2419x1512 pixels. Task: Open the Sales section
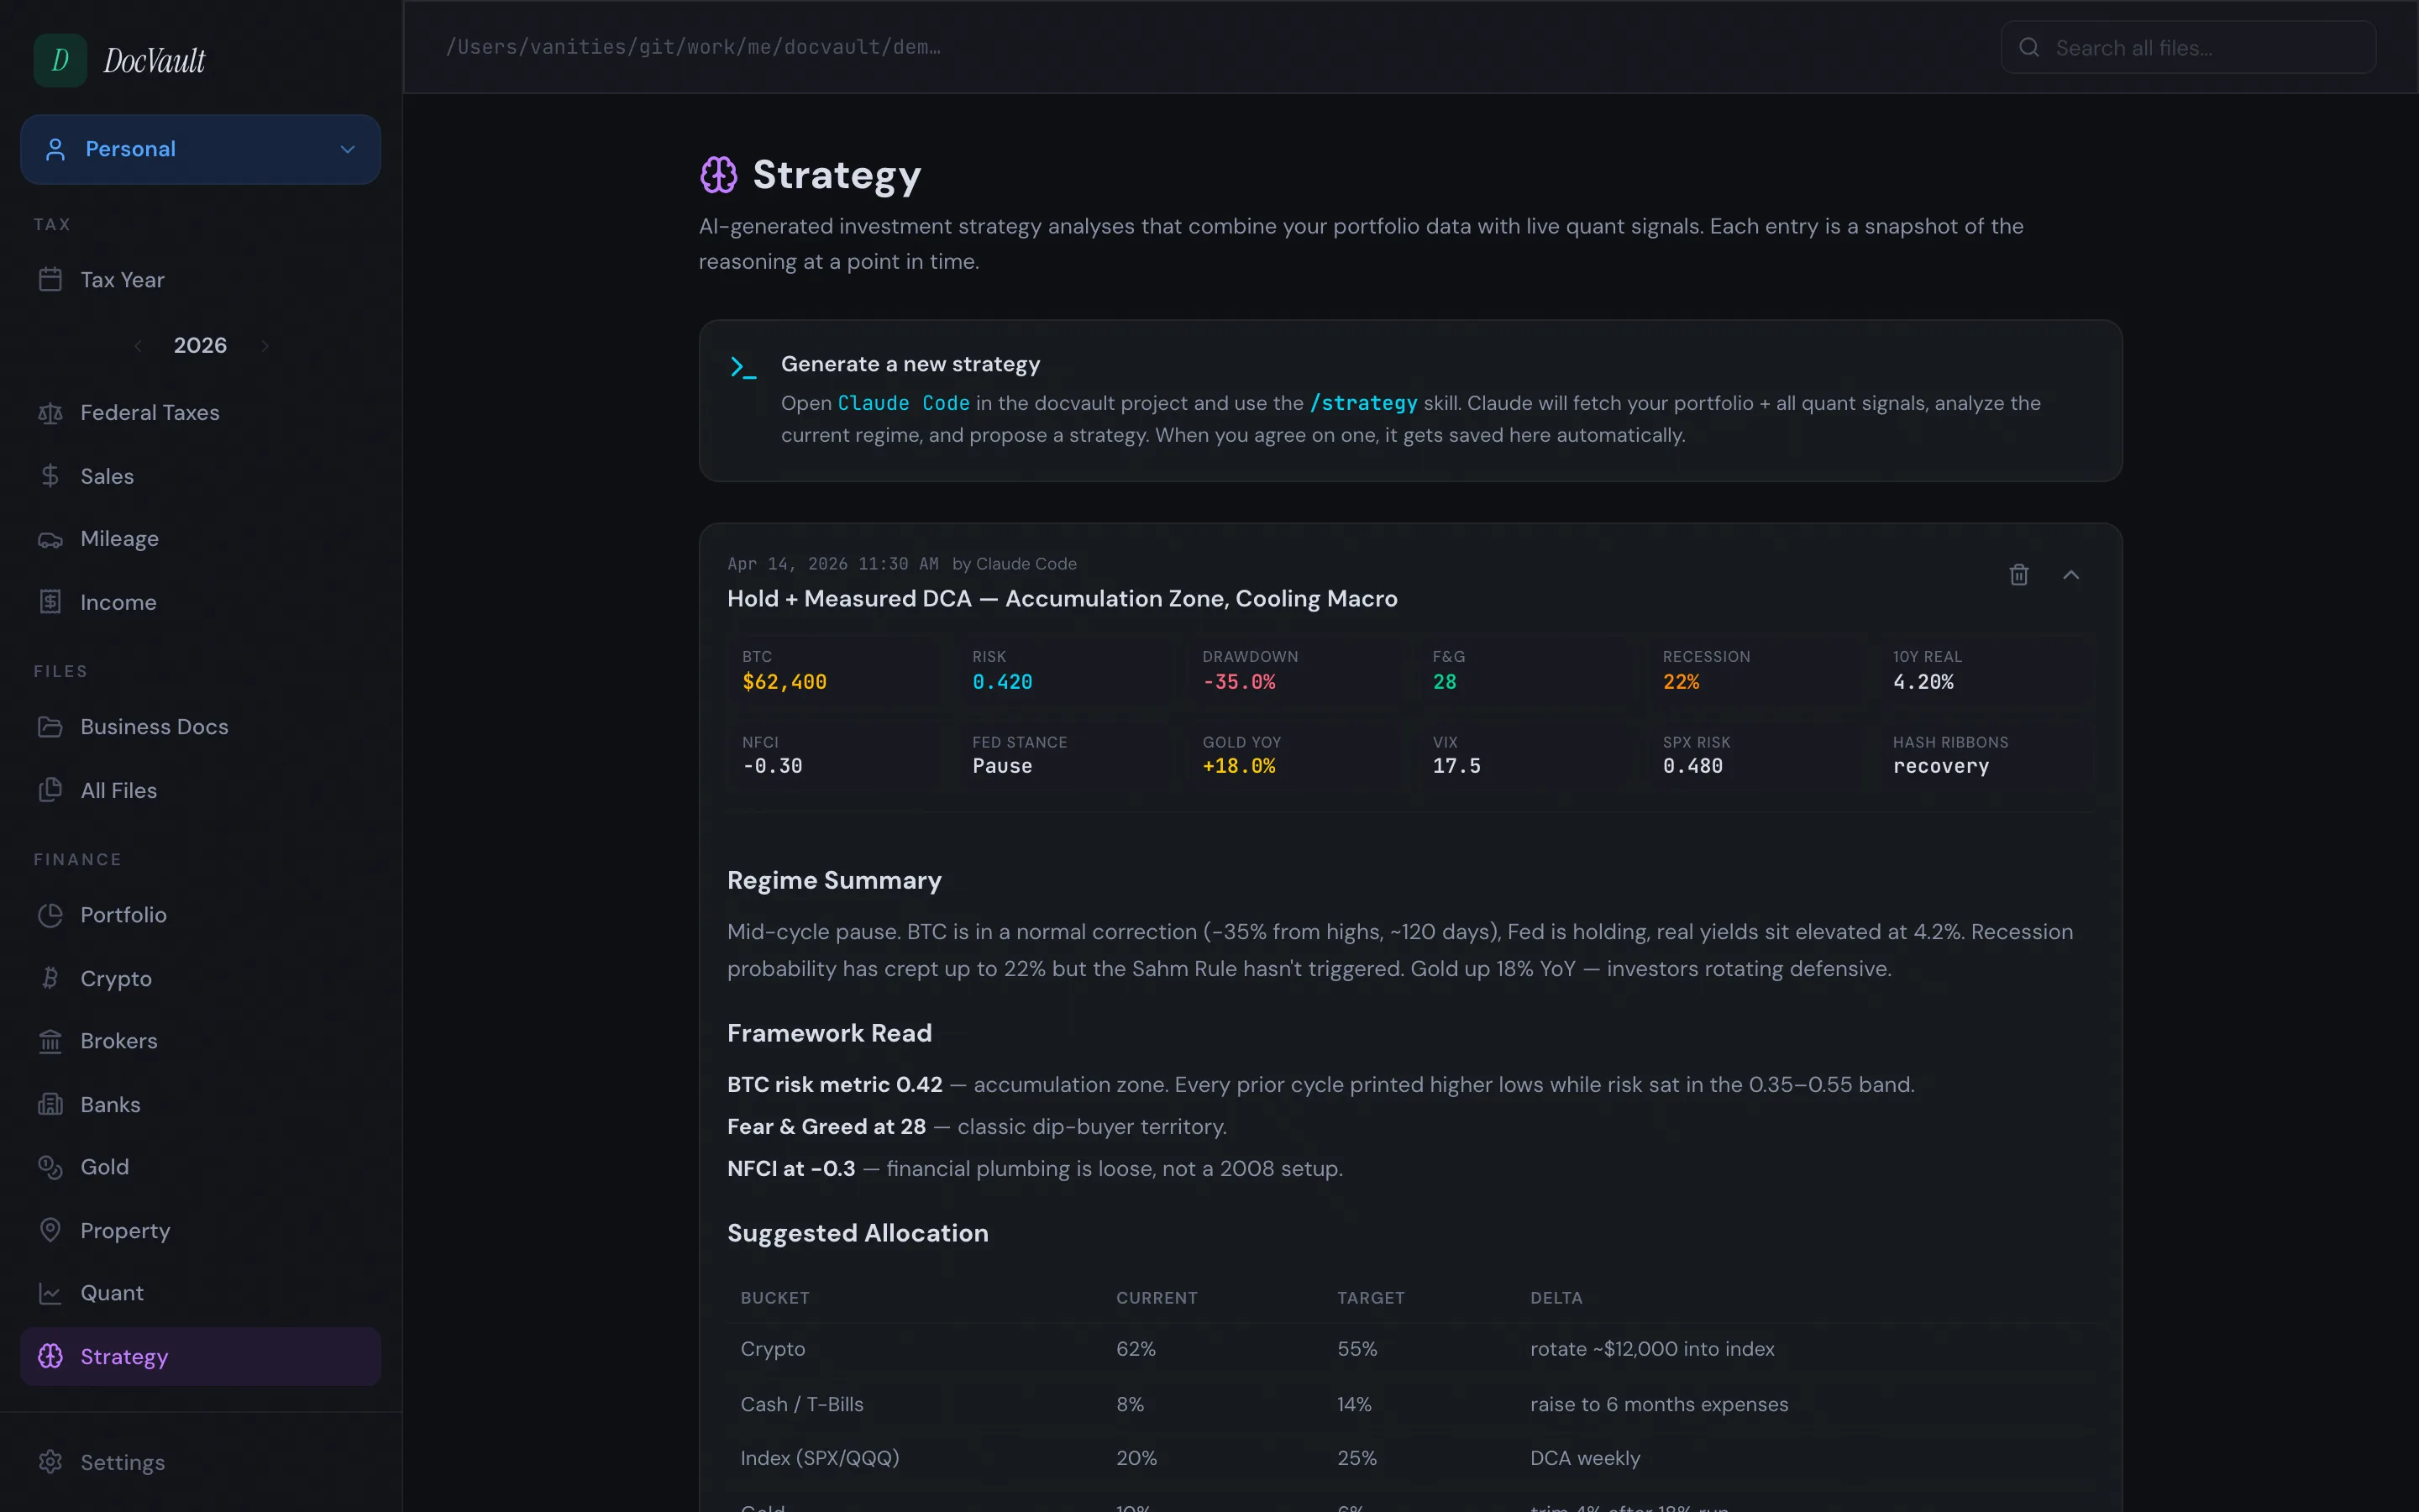click(x=200, y=476)
